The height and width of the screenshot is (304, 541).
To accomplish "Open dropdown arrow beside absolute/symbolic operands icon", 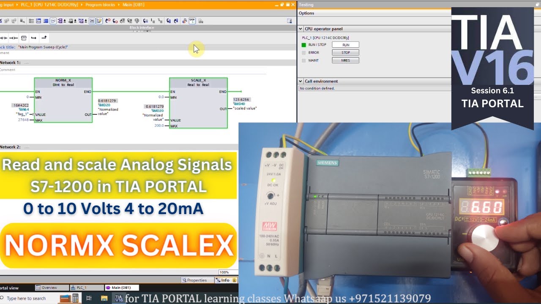I will [65, 21].
